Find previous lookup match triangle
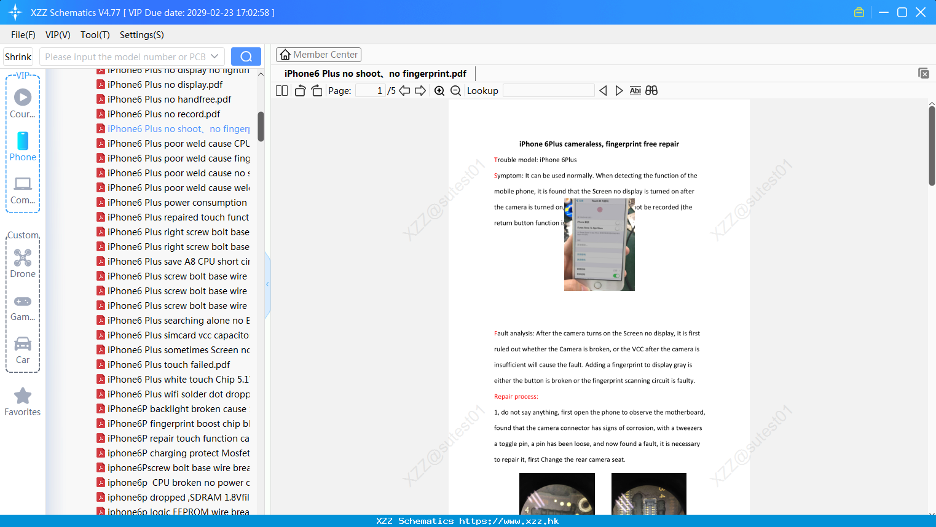 (603, 91)
